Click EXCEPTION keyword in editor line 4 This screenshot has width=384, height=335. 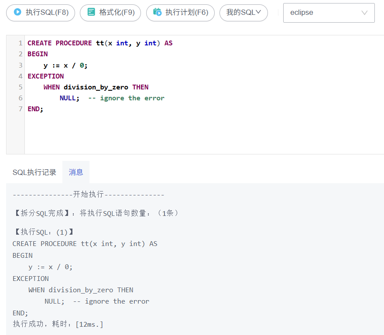(x=46, y=76)
